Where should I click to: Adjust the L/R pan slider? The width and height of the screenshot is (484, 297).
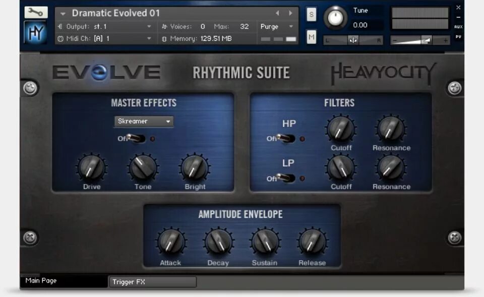click(353, 40)
